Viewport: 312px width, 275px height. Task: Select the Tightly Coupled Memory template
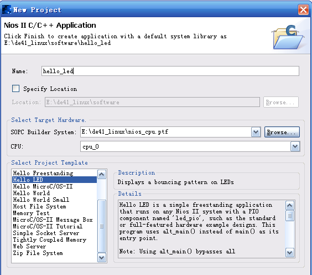pos(54,240)
